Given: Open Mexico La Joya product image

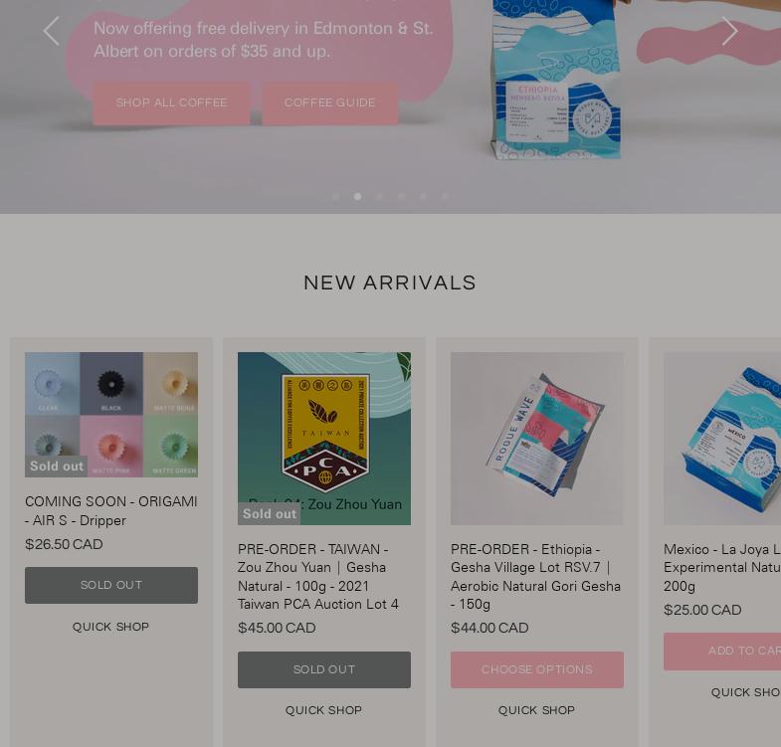Looking at the screenshot, I should tap(722, 439).
